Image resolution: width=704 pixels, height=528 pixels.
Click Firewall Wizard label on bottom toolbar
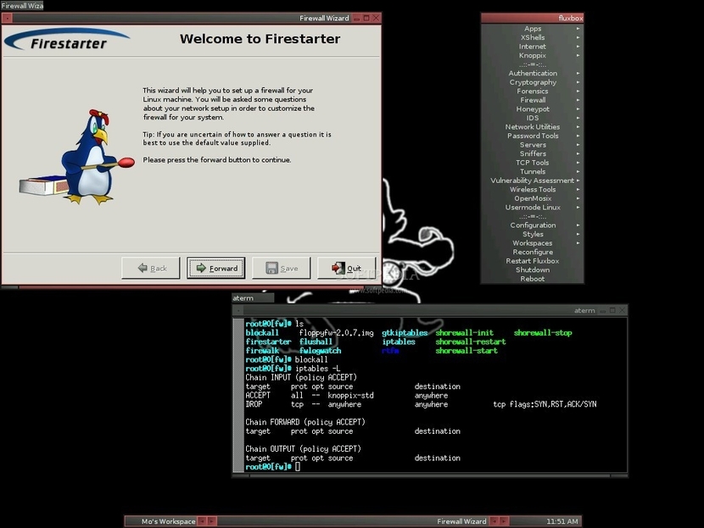tap(461, 521)
